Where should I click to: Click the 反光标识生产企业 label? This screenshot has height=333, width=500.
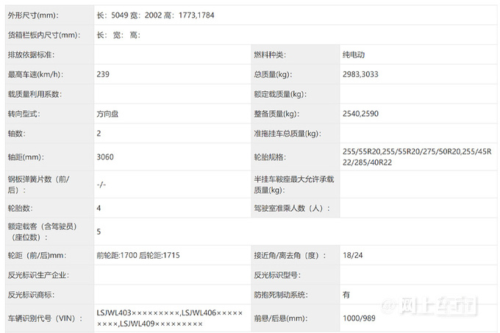point(38,276)
